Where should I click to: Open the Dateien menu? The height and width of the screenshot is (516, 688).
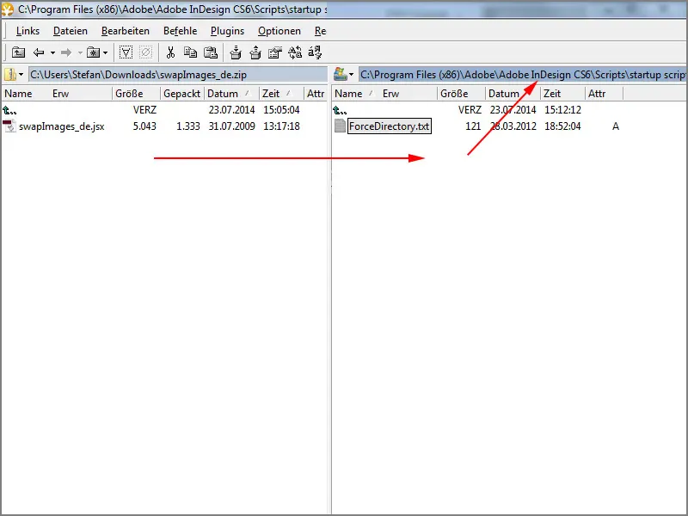tap(71, 31)
